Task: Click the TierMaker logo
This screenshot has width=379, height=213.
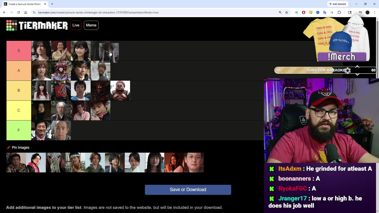Action: 37,25
